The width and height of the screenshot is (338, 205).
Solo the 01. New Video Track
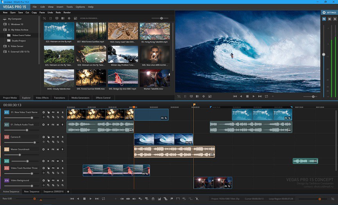click(63, 112)
